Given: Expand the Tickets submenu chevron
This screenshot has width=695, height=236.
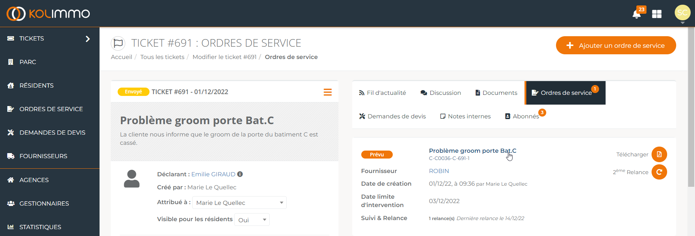Looking at the screenshot, I should [x=88, y=39].
